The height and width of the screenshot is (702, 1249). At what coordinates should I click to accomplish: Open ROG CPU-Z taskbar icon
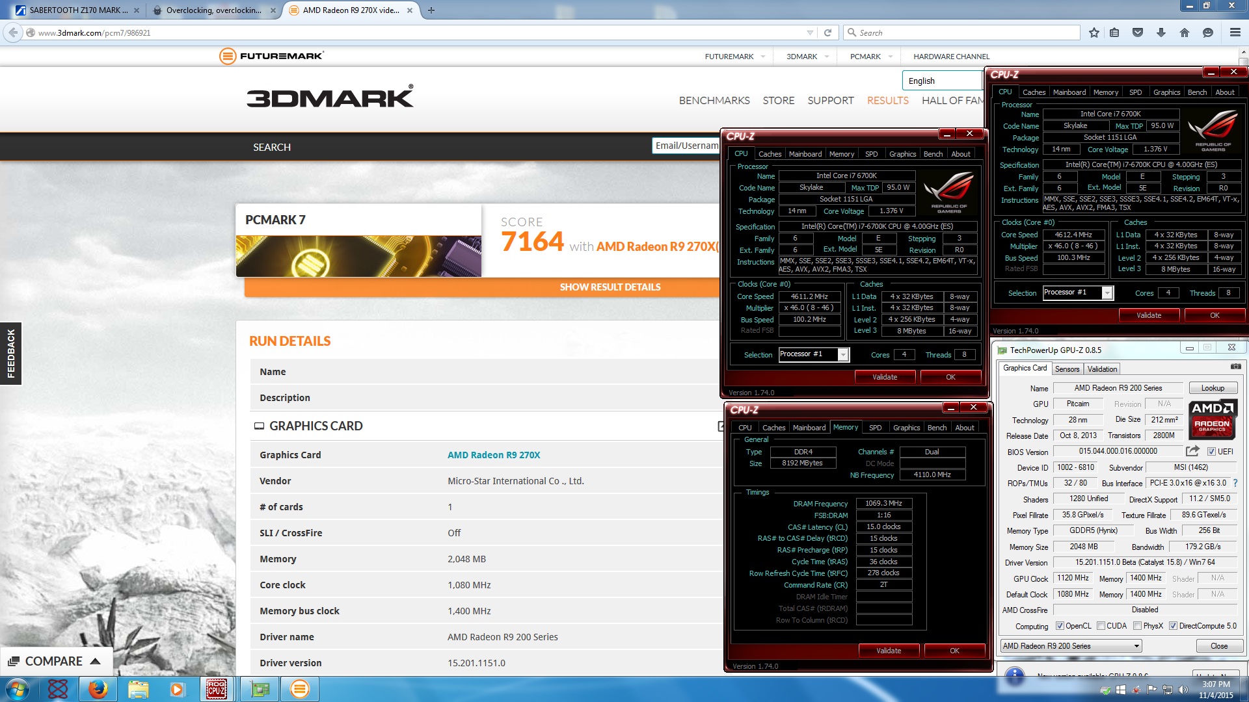coord(217,689)
